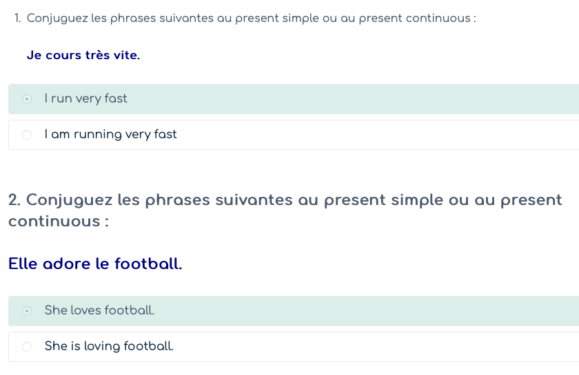The height and width of the screenshot is (375, 579).
Task: Choose the "She is loving football." radio button
Action: coord(27,347)
